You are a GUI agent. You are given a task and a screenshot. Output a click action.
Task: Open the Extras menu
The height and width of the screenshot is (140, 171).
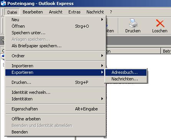pyautogui.click(x=75, y=12)
